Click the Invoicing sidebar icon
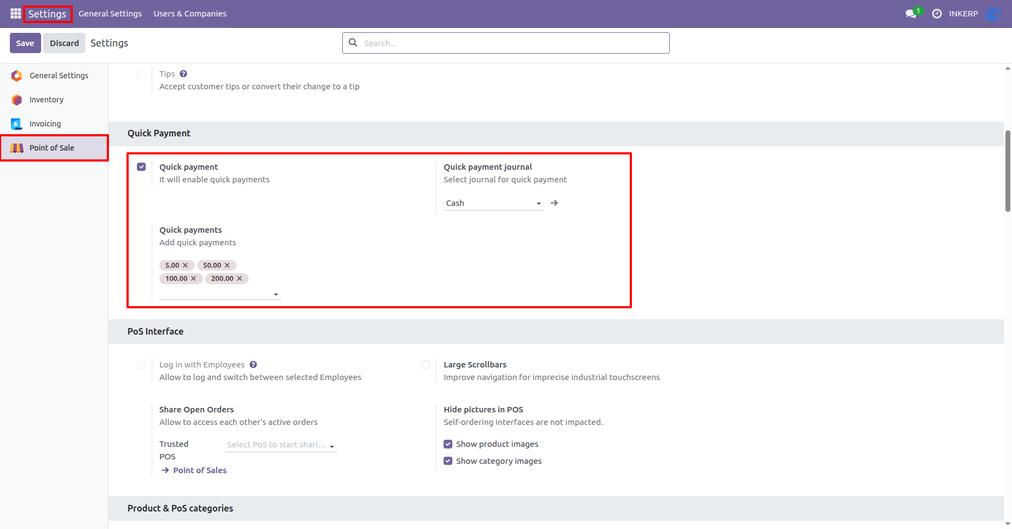Viewport: 1012px width, 529px height. [x=17, y=124]
